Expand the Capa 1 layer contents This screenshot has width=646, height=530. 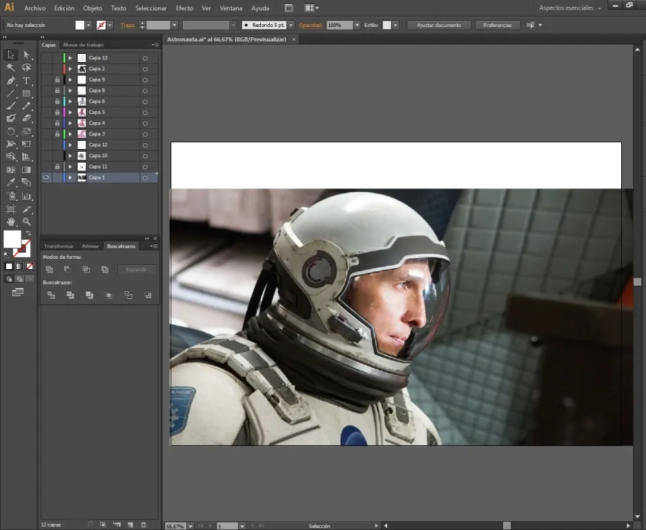(70, 177)
